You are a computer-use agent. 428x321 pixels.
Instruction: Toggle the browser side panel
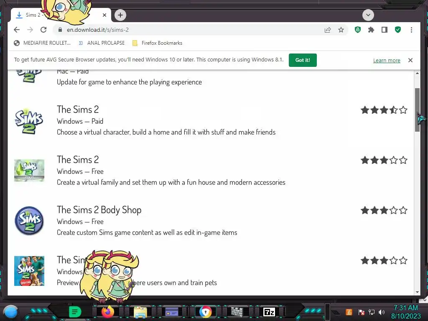click(385, 30)
